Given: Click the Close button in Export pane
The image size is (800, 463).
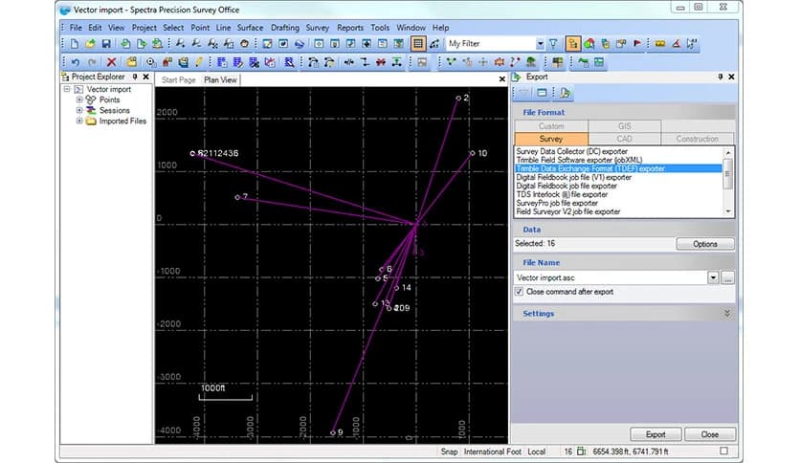Looking at the screenshot, I should pyautogui.click(x=709, y=434).
